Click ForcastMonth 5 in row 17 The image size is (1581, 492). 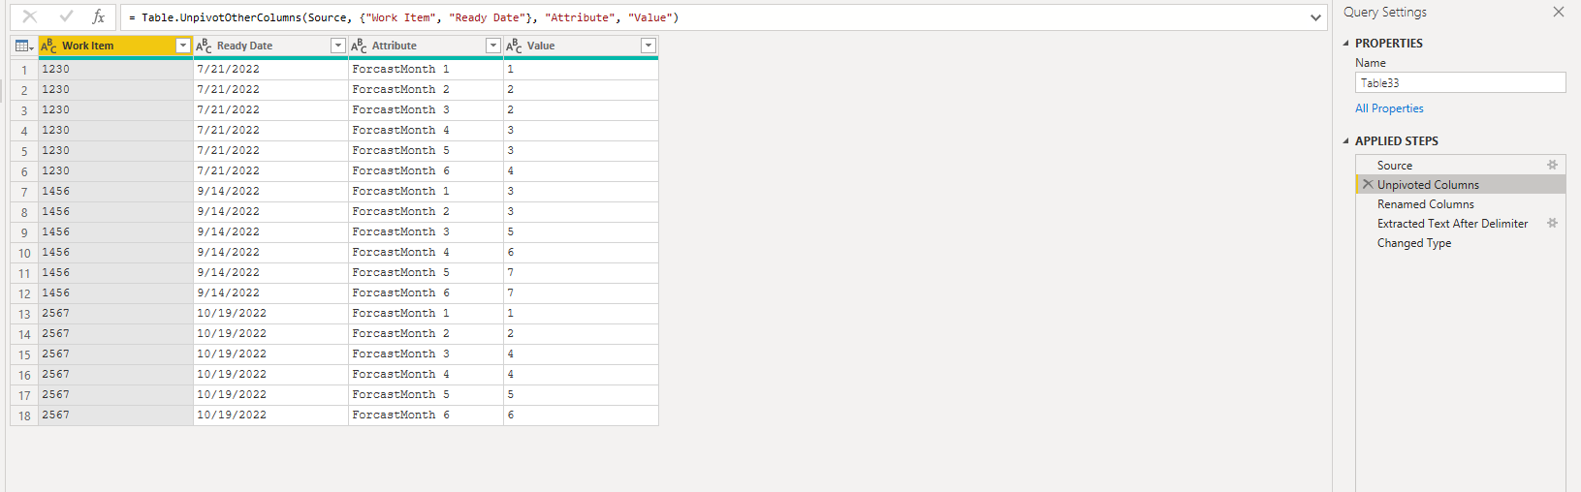coord(426,395)
